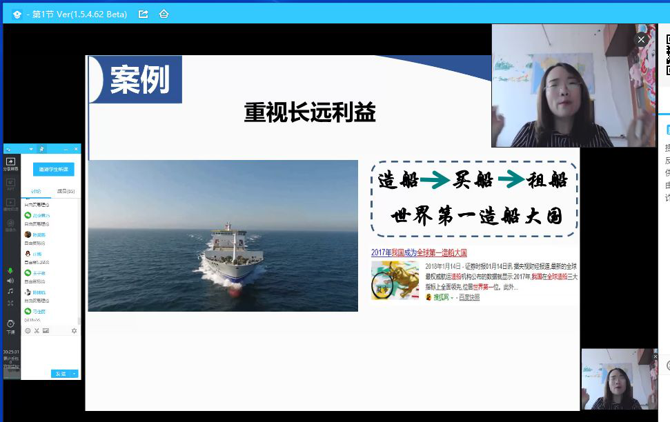Switch to the 成员(85) members tab
Image resolution: width=670 pixels, height=422 pixels.
tap(66, 191)
